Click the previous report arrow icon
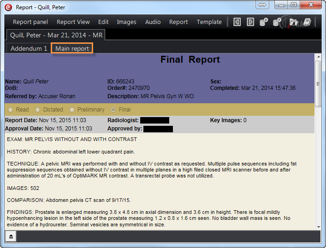 coord(237,22)
